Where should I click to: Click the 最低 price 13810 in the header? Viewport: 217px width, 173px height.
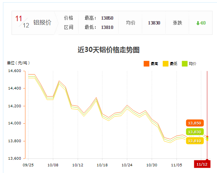point(107,27)
